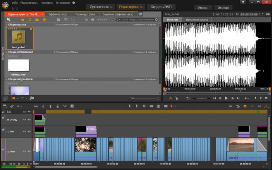Open the marker dropdown arrow in timeline toolbar
The width and height of the screenshot is (272, 170).
(175, 107)
